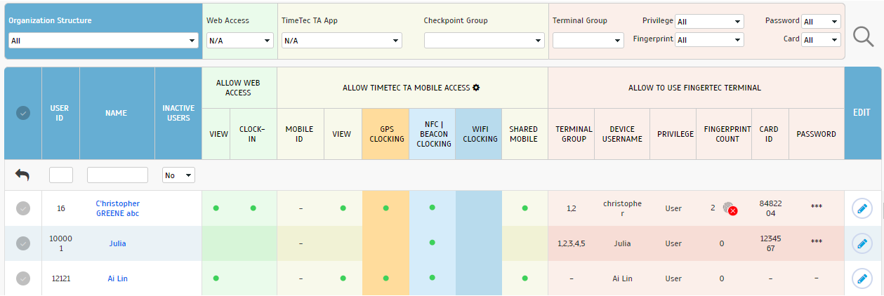Click card ID 8482204 cell

pyautogui.click(x=770, y=208)
